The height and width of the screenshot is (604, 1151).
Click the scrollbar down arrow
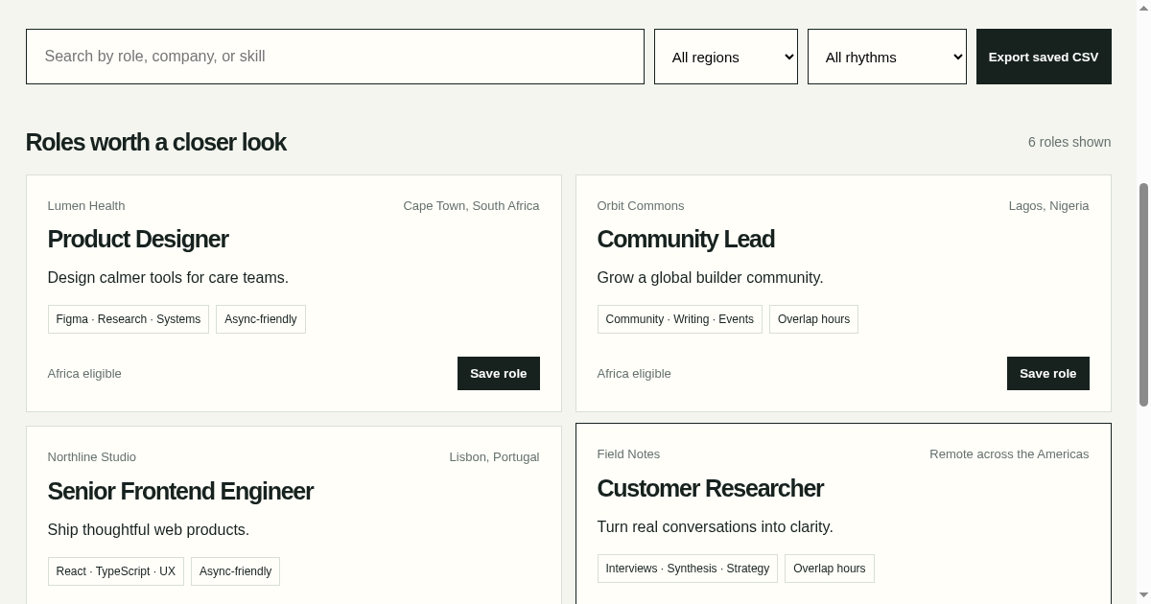point(1143,596)
